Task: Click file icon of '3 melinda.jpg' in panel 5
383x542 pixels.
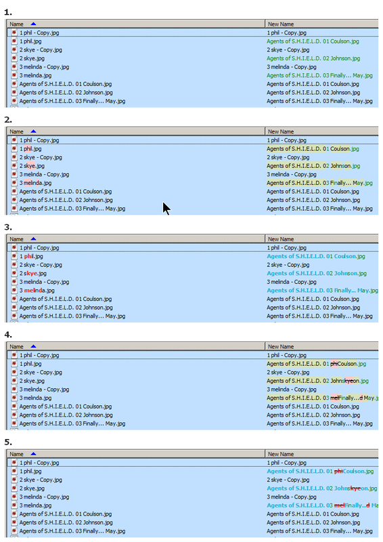Action: click(14, 505)
